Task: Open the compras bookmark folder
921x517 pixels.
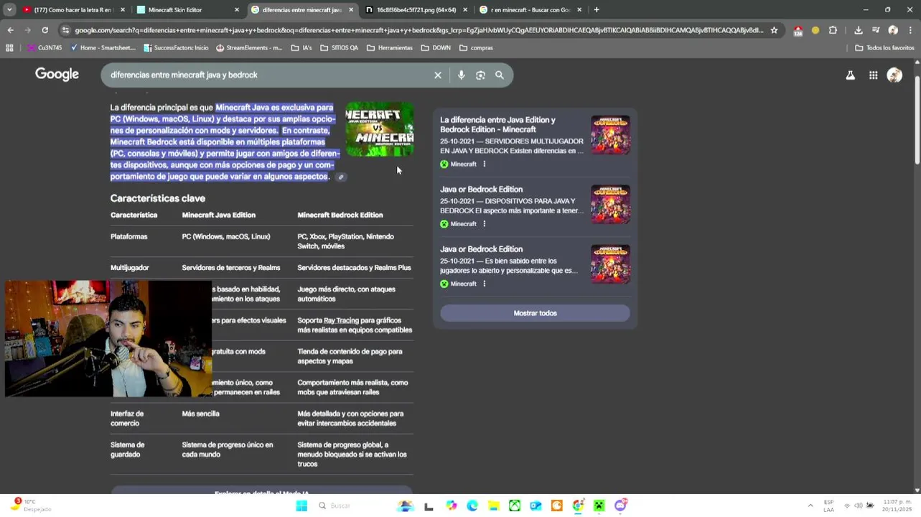Action: click(x=476, y=48)
